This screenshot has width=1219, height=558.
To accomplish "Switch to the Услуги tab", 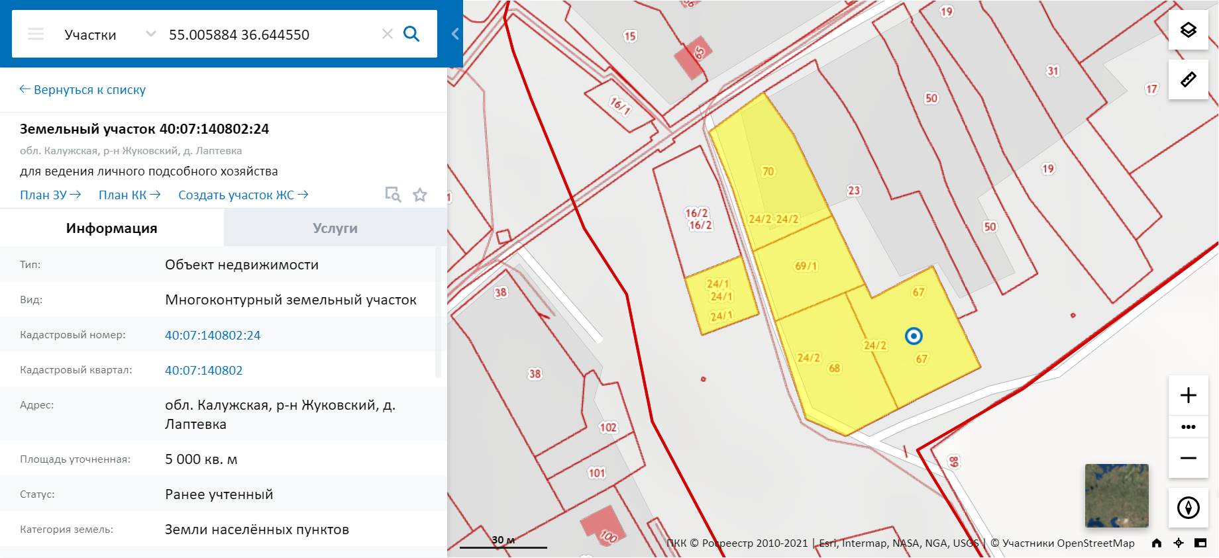I will coord(335,228).
